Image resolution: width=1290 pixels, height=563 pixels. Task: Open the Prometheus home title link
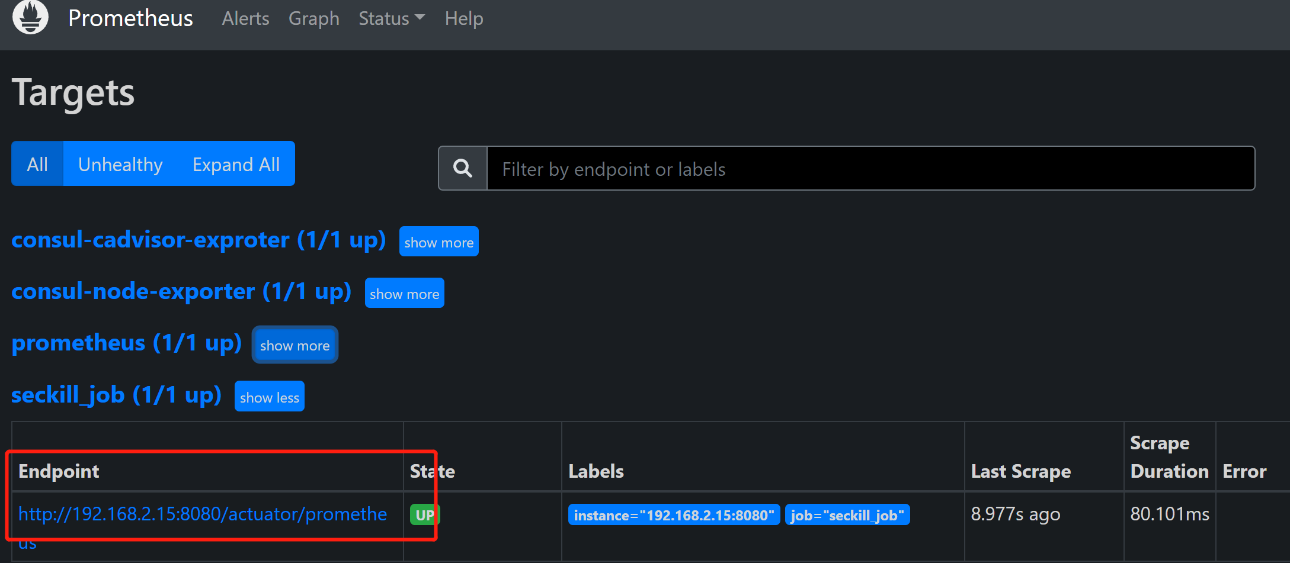130,18
